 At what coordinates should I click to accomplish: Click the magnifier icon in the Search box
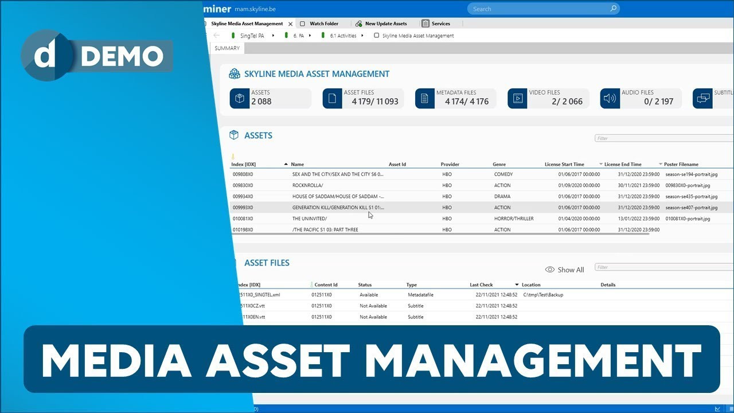613,9
